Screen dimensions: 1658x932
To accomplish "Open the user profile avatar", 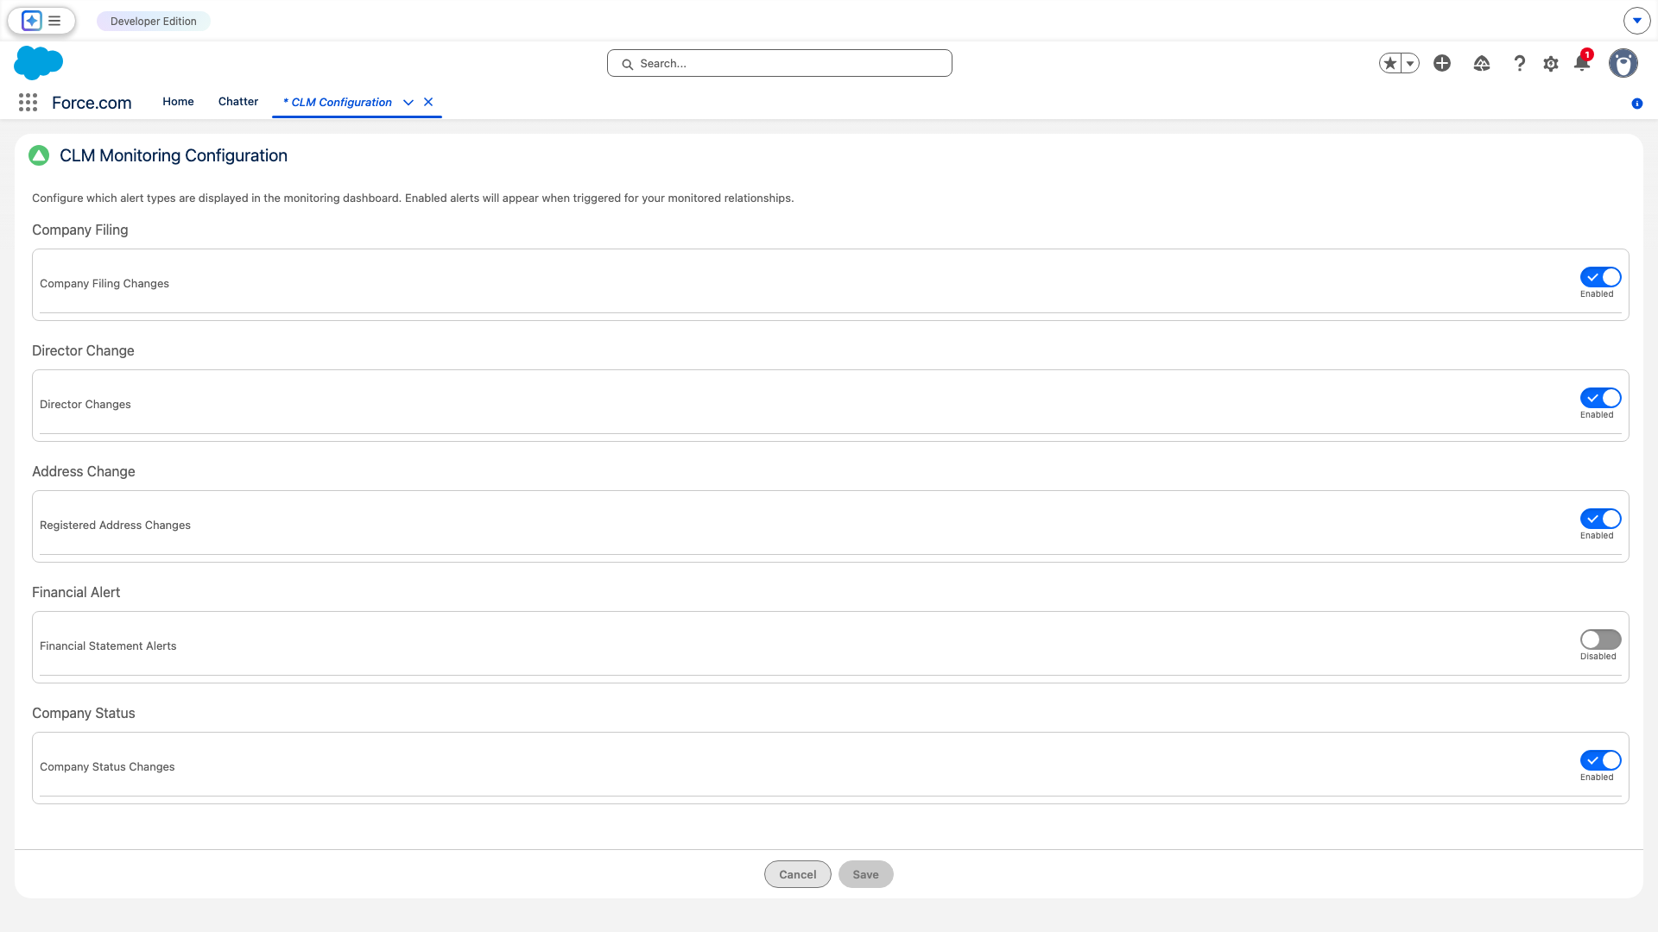I will click(1623, 63).
